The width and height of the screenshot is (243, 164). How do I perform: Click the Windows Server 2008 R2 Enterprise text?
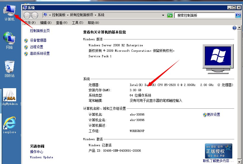pyautogui.click(x=116, y=45)
